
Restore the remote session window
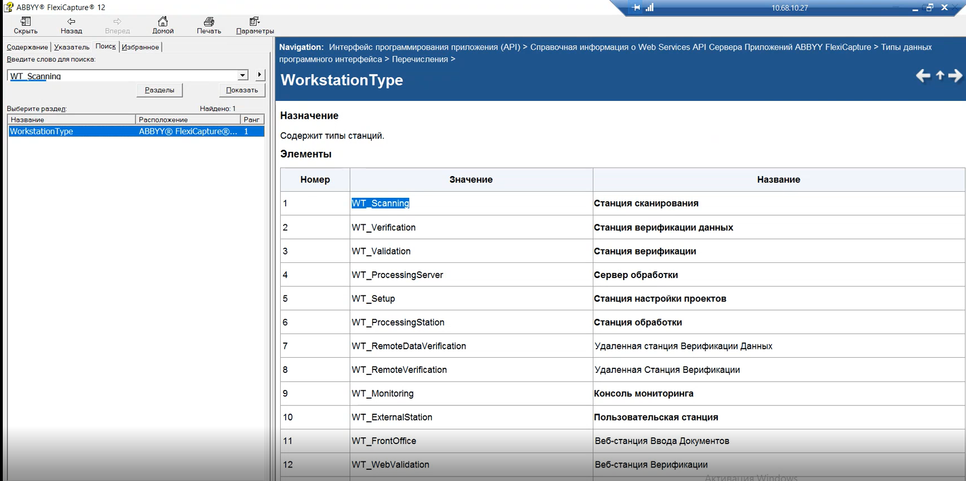[x=930, y=7]
